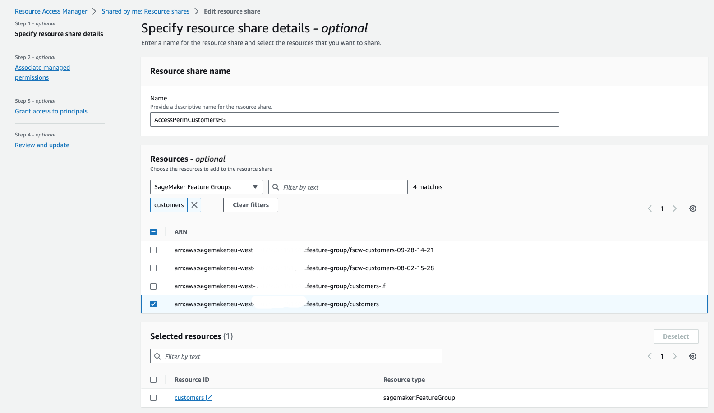Click the search icon in selected resources filter
Screen dimensions: 714x413
pyautogui.click(x=157, y=356)
